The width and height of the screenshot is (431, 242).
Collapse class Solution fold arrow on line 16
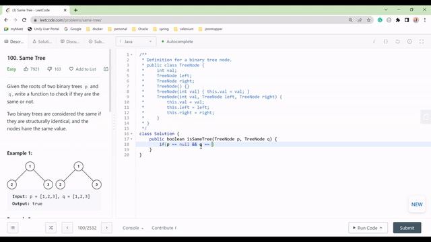click(131, 134)
